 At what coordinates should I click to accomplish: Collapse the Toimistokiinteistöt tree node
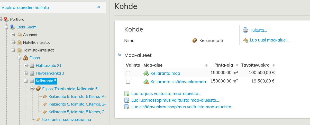13,50
